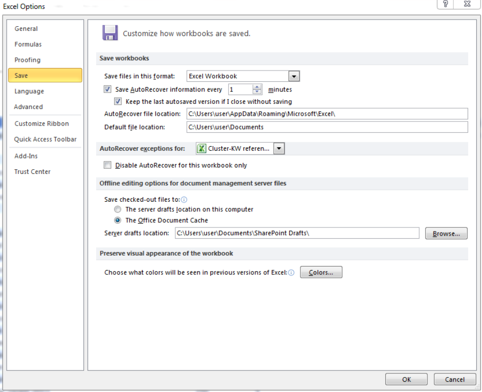
Task: Enable Disable AutoRecover for this workbook only
Action: 108,165
